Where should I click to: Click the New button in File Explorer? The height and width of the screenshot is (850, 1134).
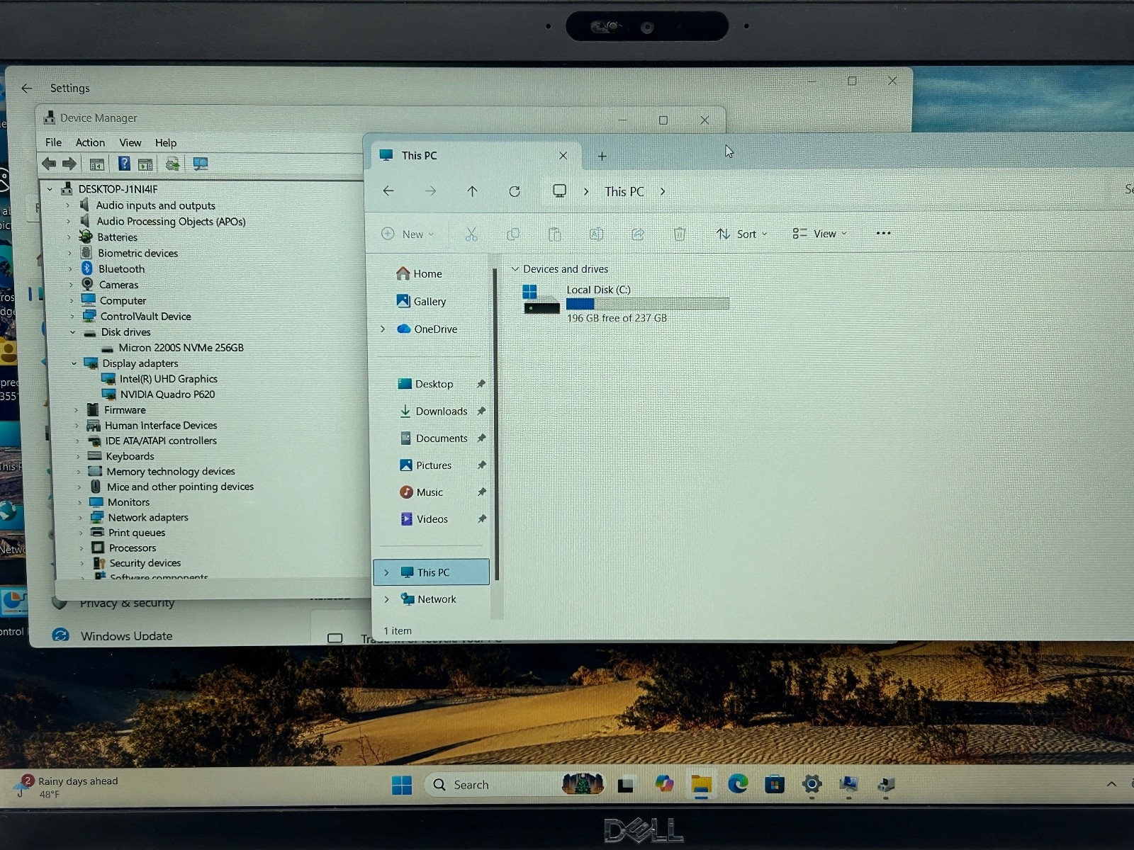tap(408, 234)
